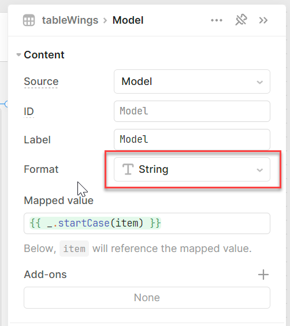Go back to tableWings in the breadcrumb

pos(70,20)
